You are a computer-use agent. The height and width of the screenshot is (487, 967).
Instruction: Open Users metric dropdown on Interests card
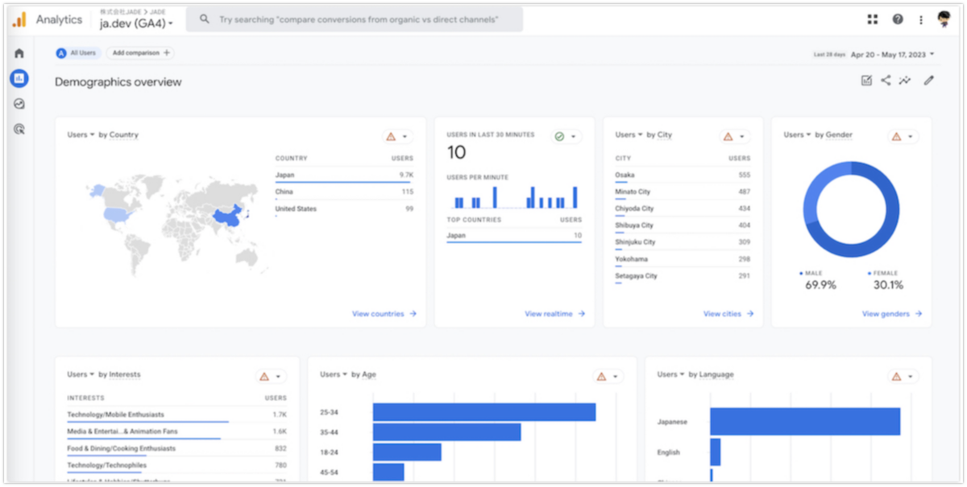[x=81, y=374]
